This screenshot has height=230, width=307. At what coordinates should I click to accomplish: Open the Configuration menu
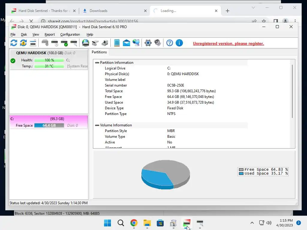point(70,34)
